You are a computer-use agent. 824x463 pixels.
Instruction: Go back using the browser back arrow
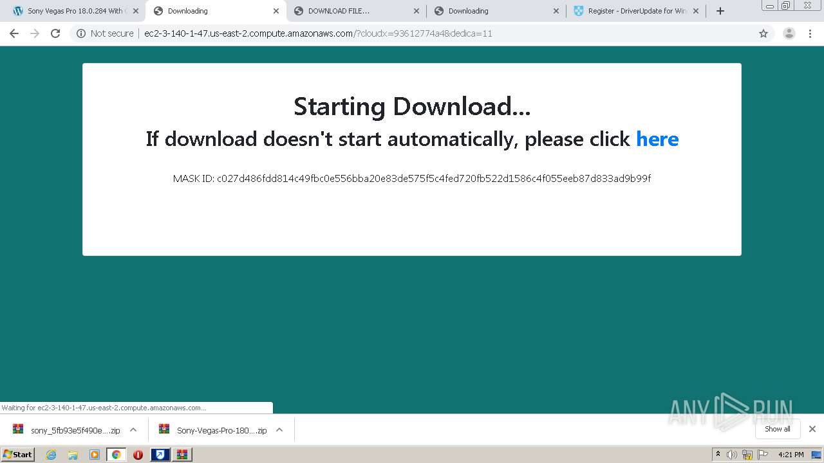tap(14, 33)
